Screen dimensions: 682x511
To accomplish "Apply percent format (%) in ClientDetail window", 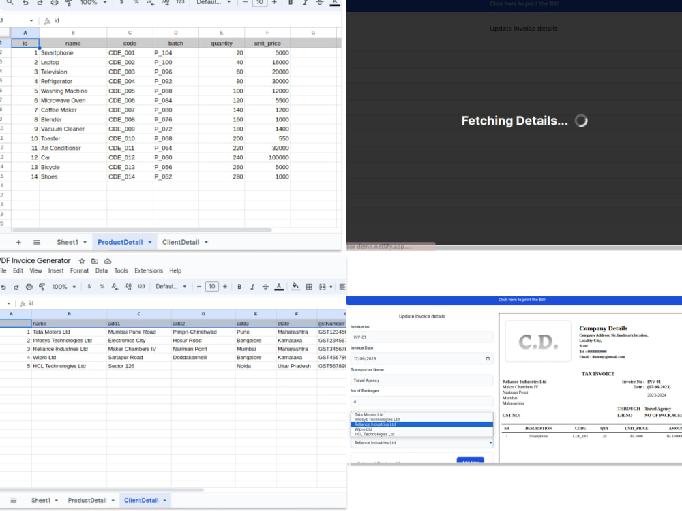I will 102,287.
